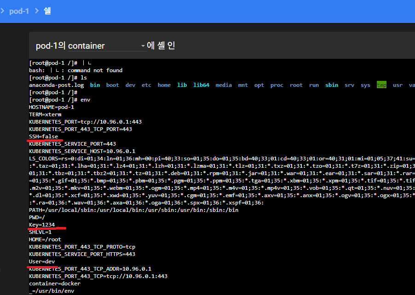Screen dimensions: 415x295
Task: Click the highlighted tmp directory in ls output
Action: (381, 85)
